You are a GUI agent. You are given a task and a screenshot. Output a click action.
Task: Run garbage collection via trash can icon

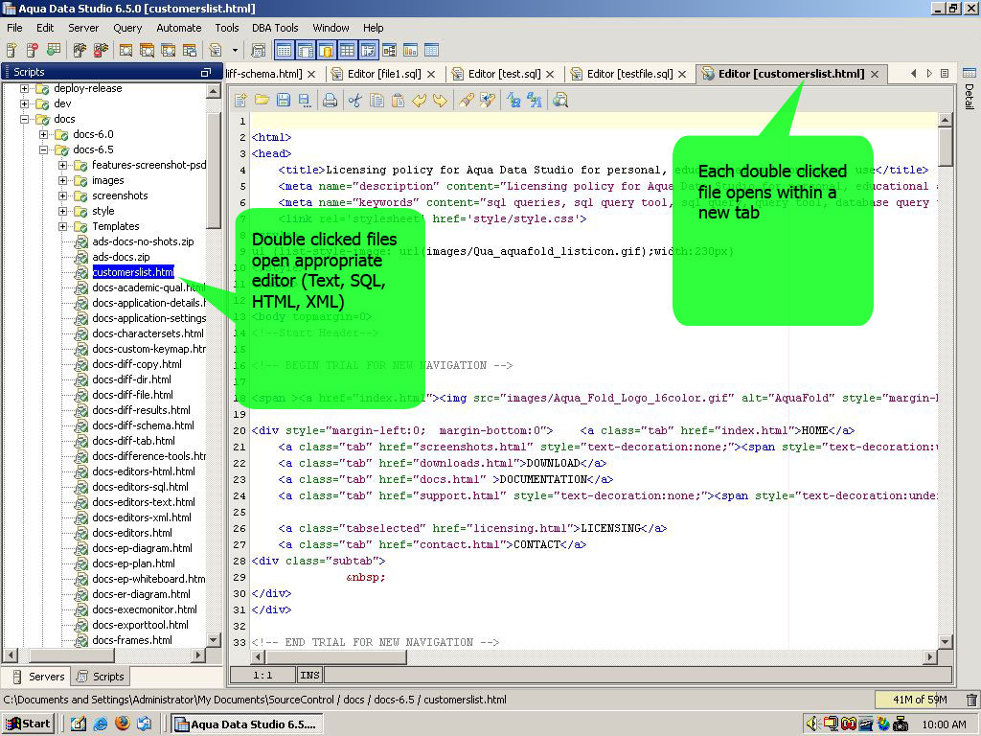[971, 700]
